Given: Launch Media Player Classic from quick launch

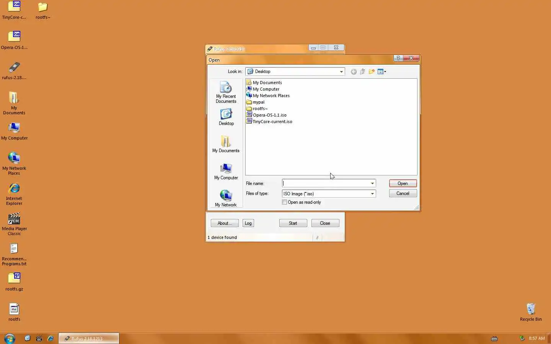Looking at the screenshot, I should coord(39,338).
